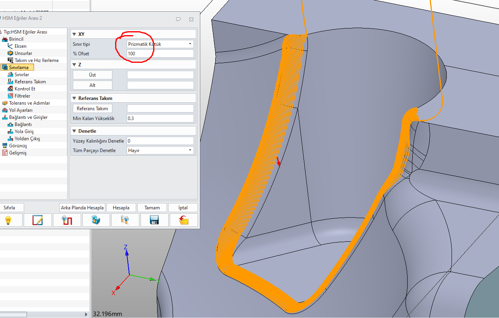The height and width of the screenshot is (318, 499).
Task: Click the folder with red arrow icon
Action: [x=184, y=220]
